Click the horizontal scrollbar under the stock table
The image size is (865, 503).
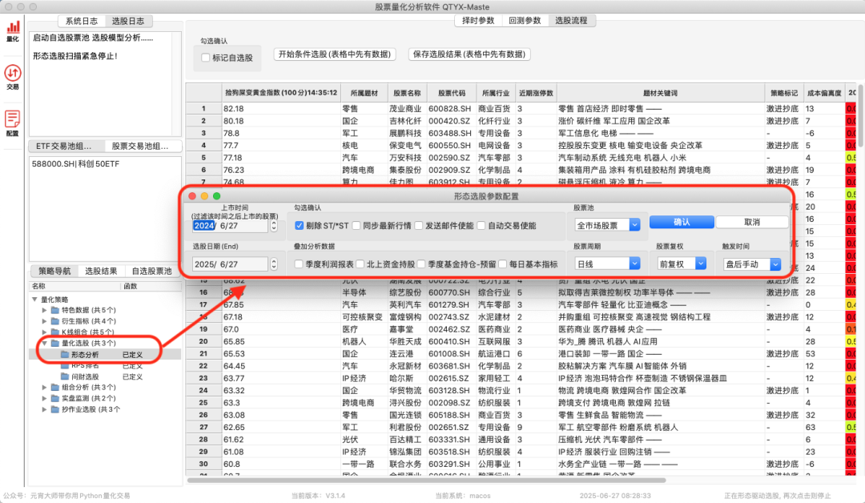426,481
